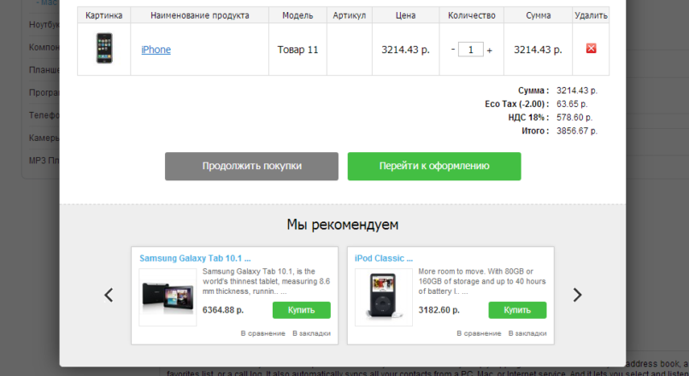Add iPod Classic to В сравнение
Viewport: 689px width, 376px height.
coord(479,333)
